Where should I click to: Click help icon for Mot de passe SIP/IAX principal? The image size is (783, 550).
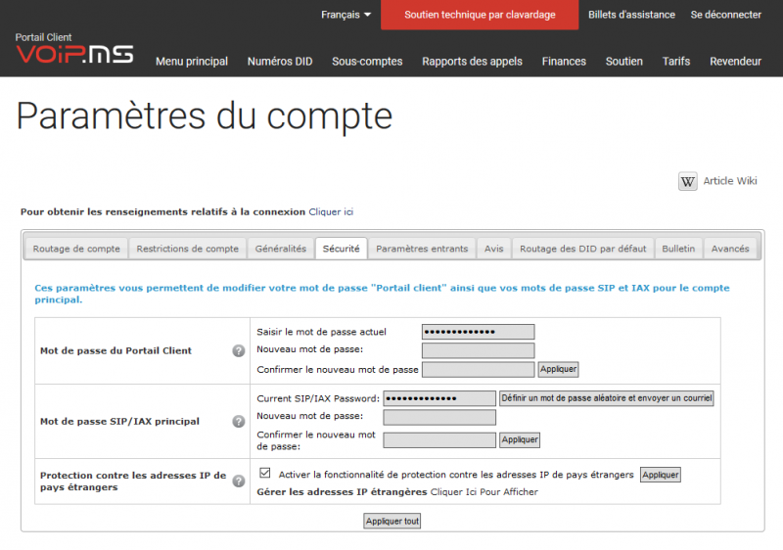click(x=239, y=421)
